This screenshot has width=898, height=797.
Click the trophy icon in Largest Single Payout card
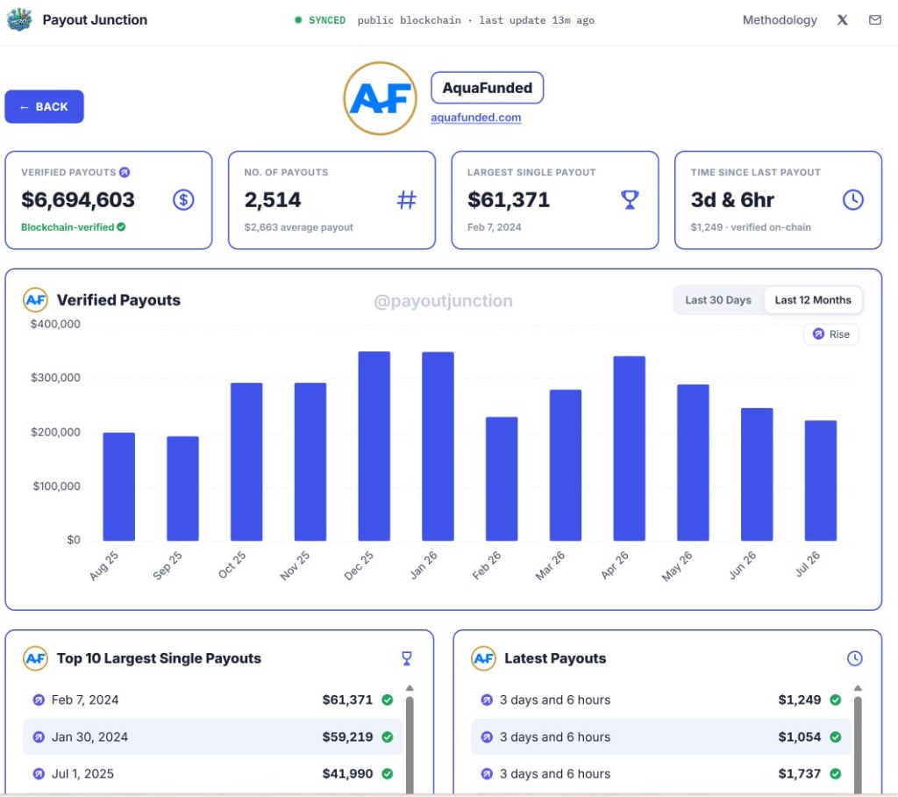tap(630, 199)
